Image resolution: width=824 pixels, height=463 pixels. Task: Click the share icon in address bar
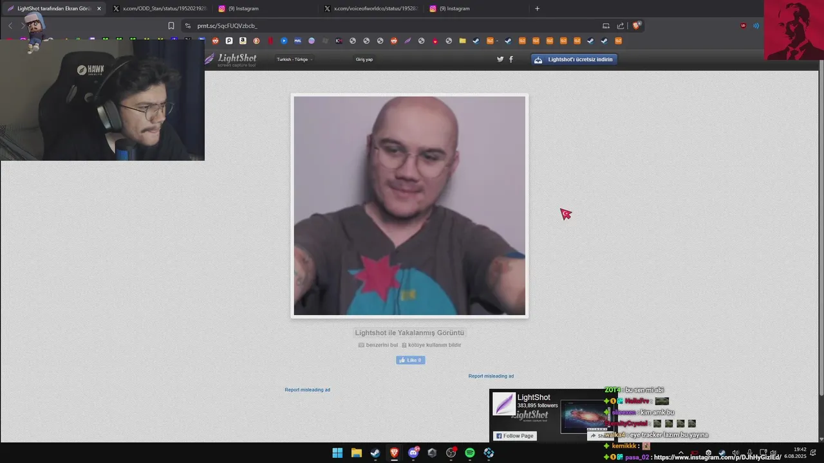click(x=621, y=26)
